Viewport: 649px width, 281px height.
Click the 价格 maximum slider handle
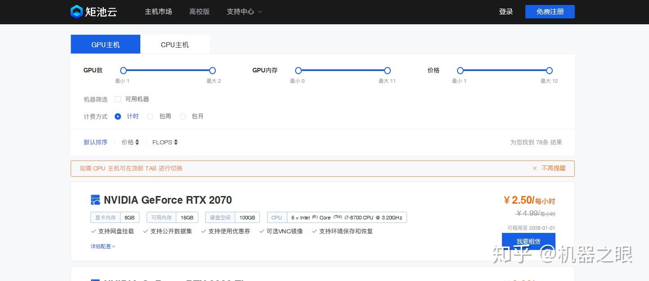click(x=549, y=71)
